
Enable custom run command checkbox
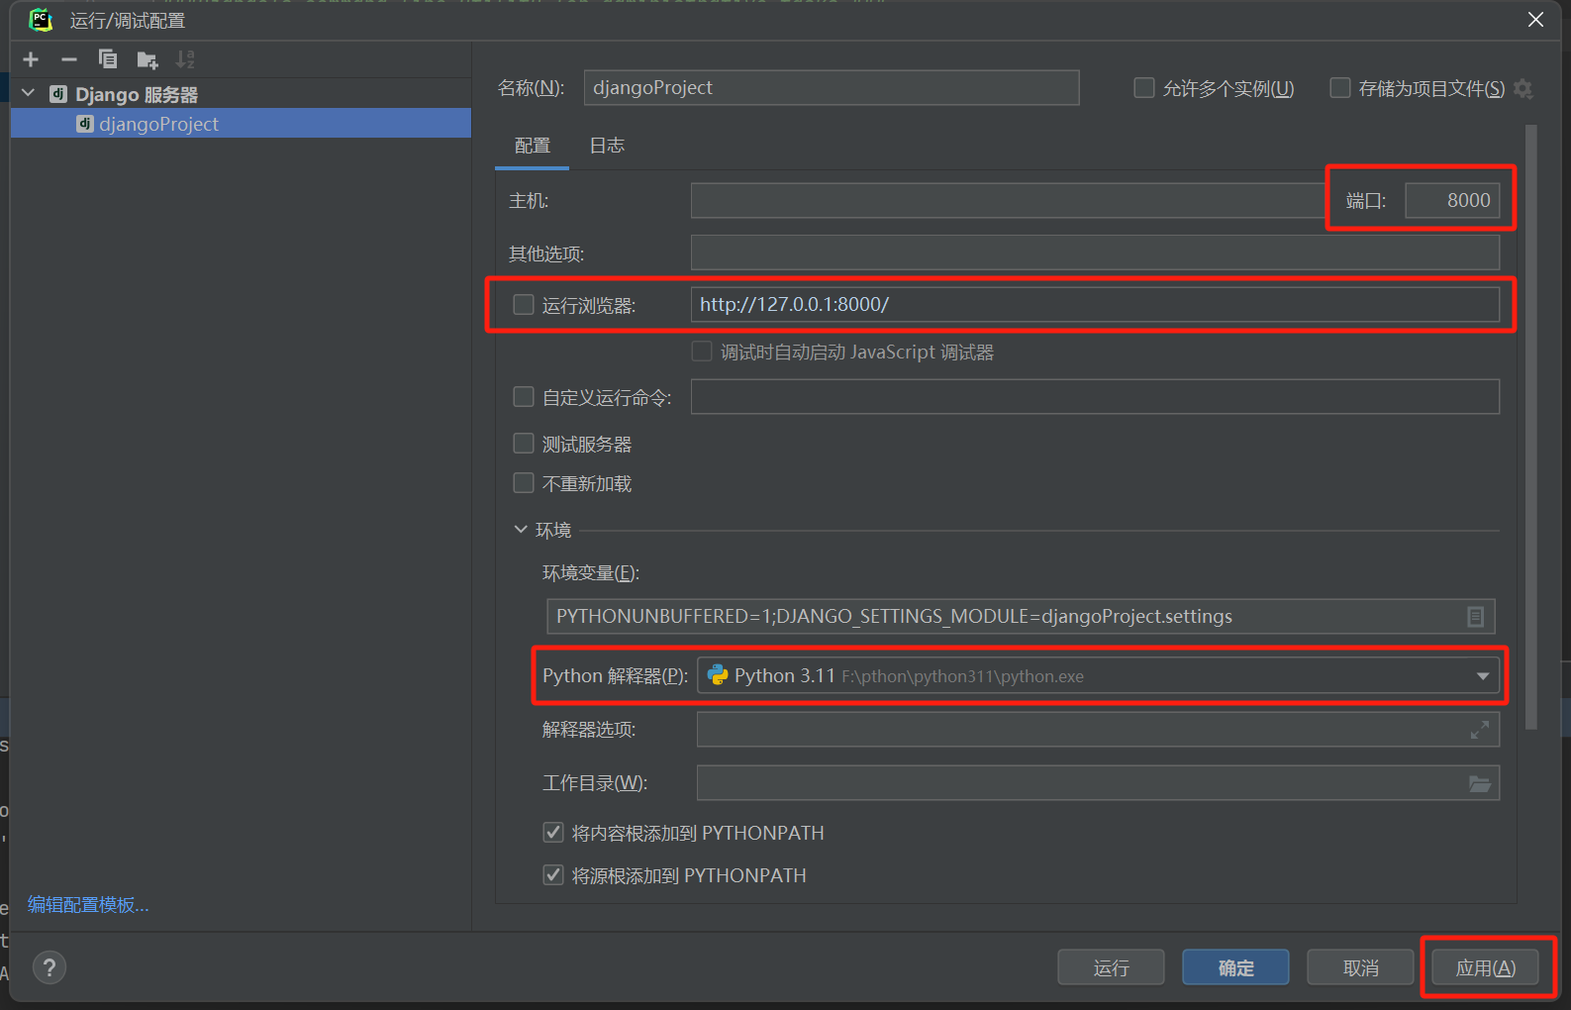[524, 397]
